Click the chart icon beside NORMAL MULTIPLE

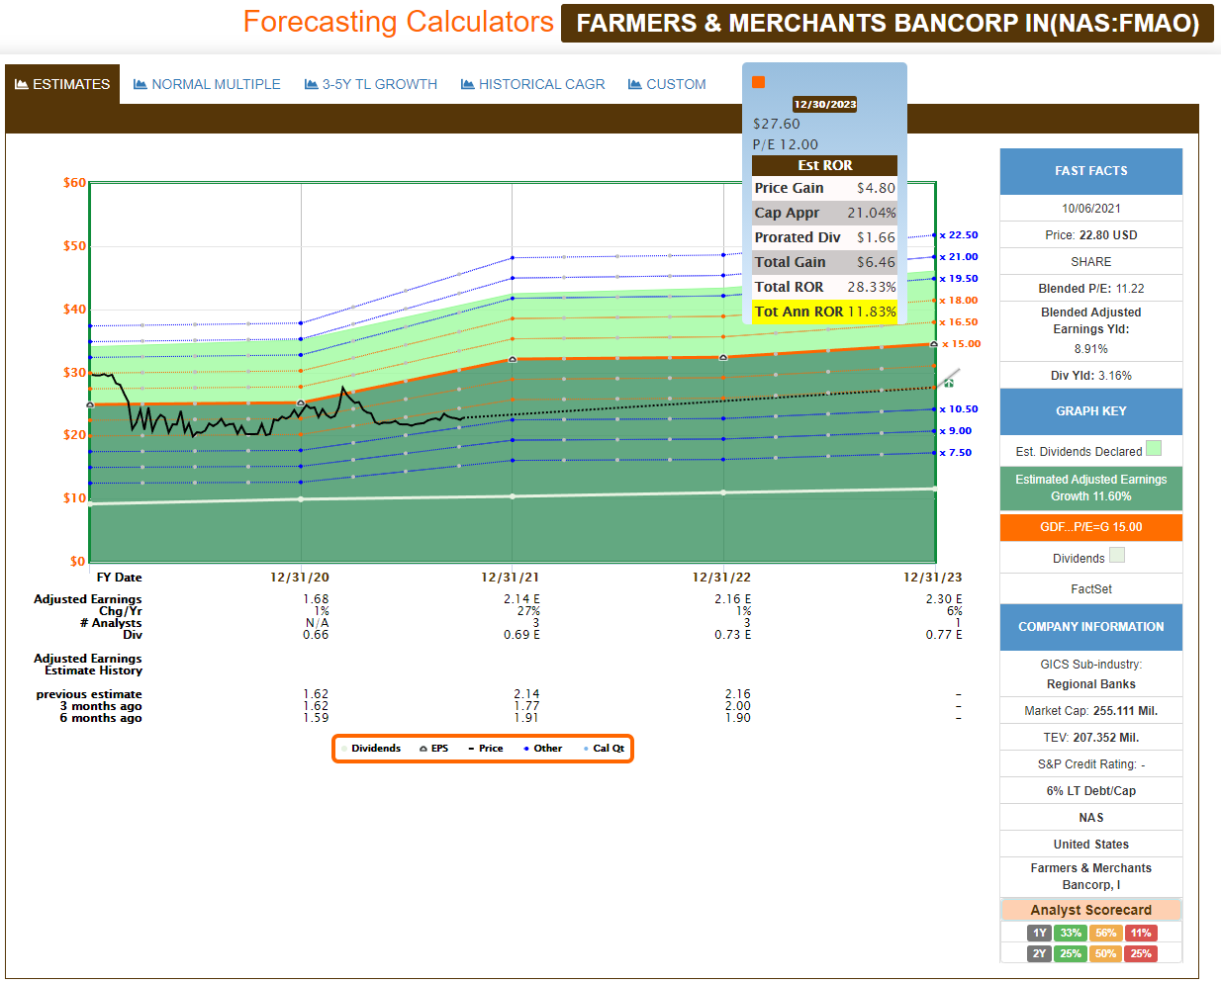coord(141,85)
